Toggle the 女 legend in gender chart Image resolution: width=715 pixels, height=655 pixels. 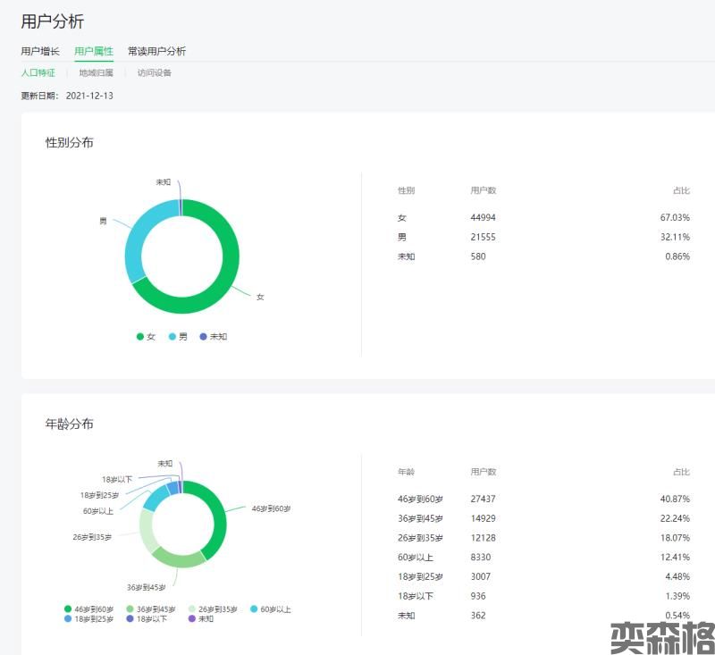pos(146,337)
